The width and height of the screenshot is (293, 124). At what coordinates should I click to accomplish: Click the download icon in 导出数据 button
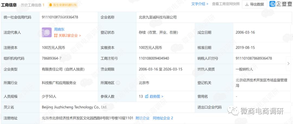tap(247, 4)
